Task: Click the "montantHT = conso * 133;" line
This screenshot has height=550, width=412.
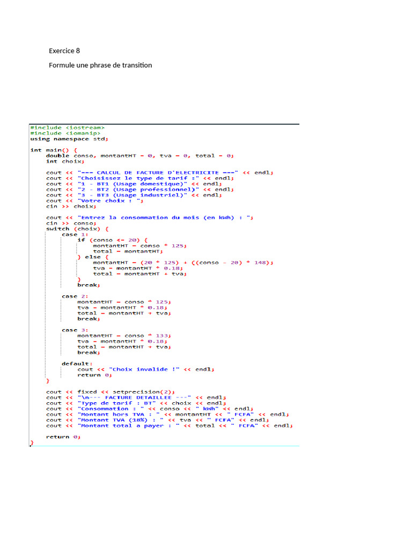Action: pyautogui.click(x=124, y=335)
